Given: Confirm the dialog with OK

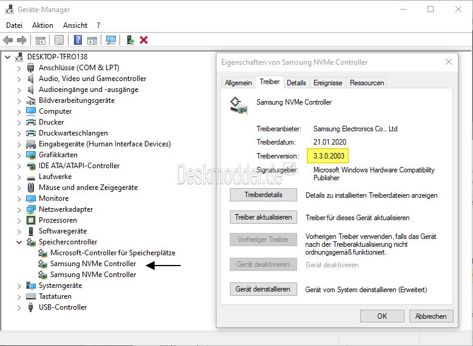Looking at the screenshot, I should point(382,316).
